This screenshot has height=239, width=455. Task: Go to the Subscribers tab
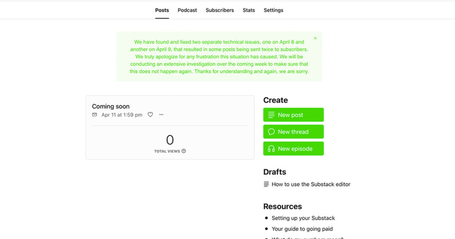pos(220,10)
